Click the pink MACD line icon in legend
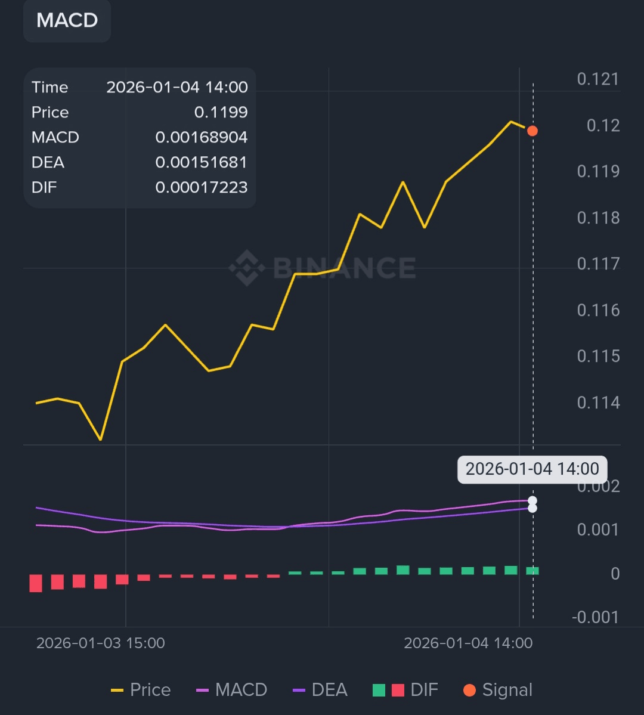The image size is (644, 715). tap(202, 691)
